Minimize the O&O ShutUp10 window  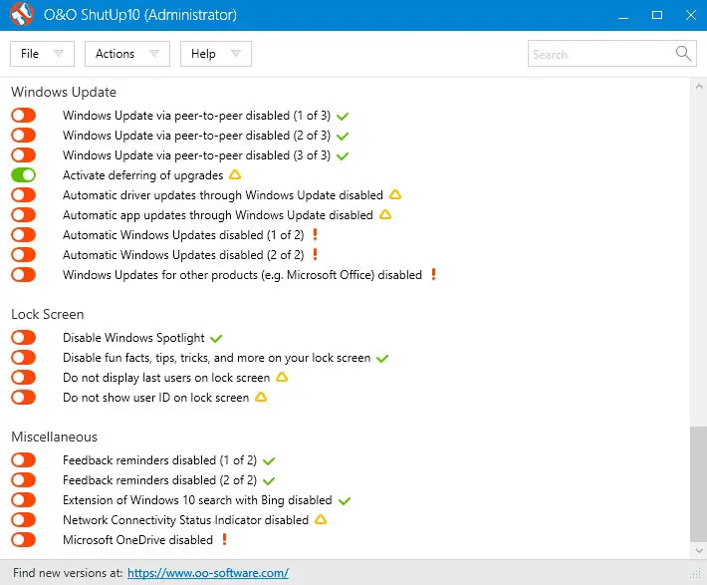click(x=623, y=15)
